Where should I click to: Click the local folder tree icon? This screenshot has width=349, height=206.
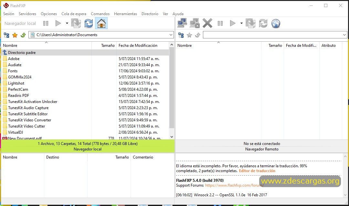(x=6, y=35)
